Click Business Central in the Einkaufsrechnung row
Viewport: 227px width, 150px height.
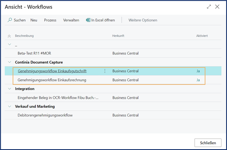click(126, 80)
